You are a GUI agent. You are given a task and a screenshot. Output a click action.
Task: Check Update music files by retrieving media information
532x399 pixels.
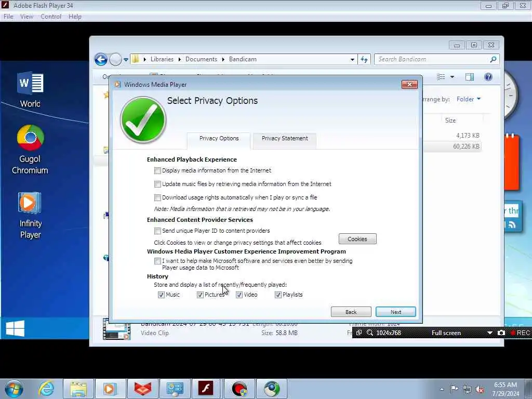click(x=157, y=184)
